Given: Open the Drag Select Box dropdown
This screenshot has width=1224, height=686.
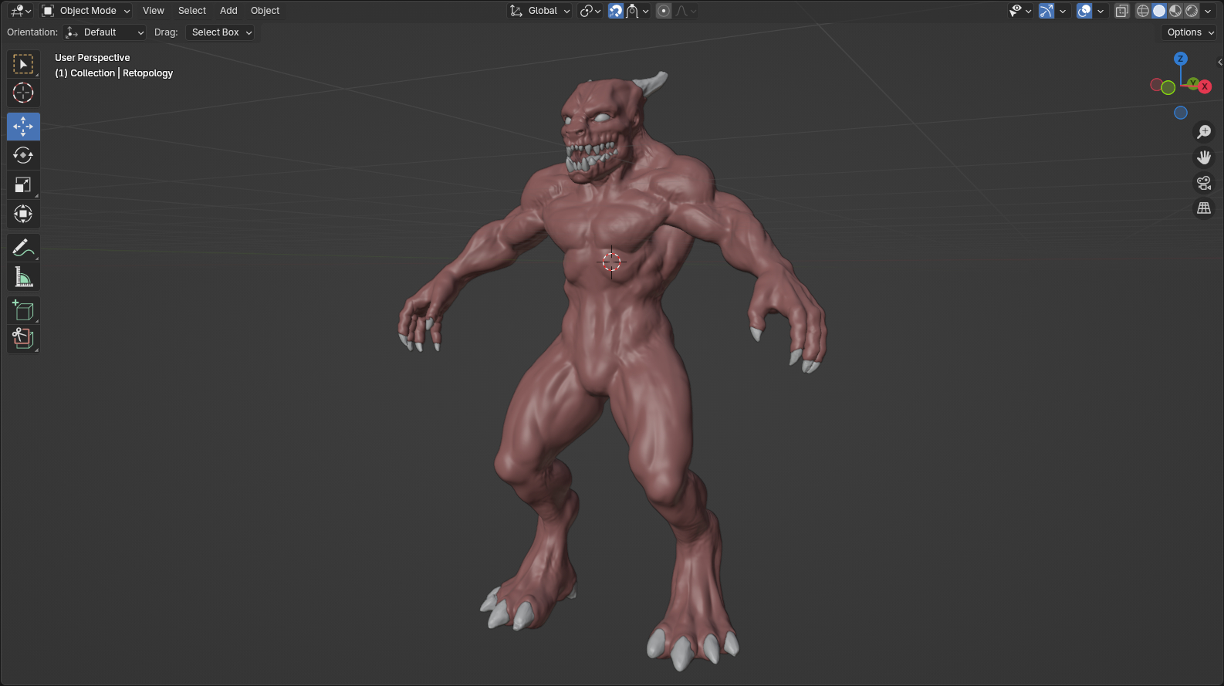Looking at the screenshot, I should [x=221, y=32].
